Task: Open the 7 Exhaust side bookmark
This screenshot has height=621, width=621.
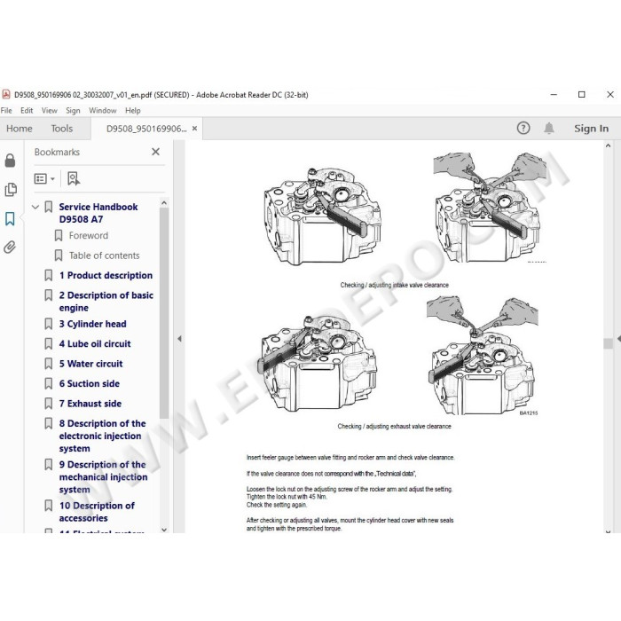Action: pos(90,404)
